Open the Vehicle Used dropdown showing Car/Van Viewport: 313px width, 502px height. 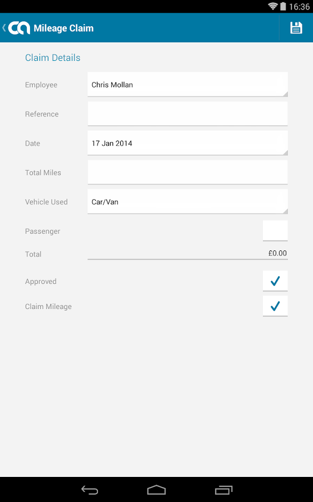click(x=188, y=202)
